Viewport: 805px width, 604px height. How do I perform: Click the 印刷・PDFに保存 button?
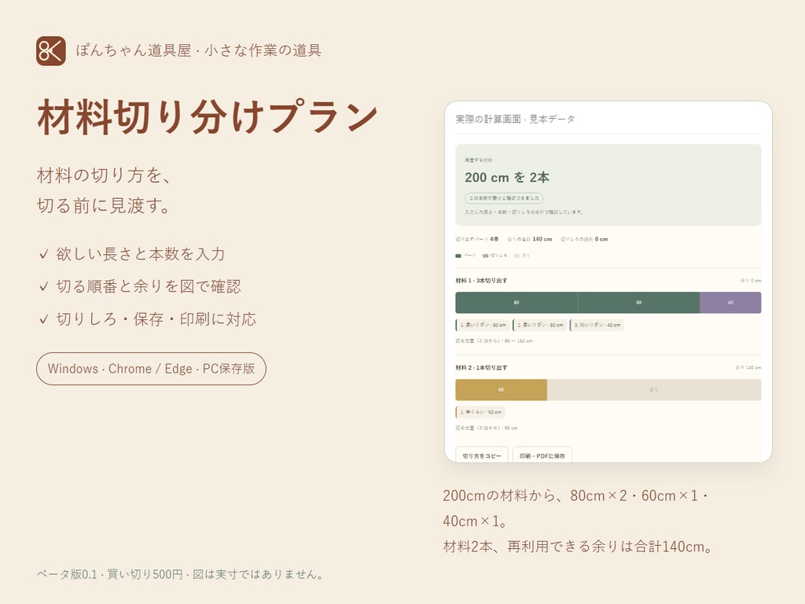(542, 455)
